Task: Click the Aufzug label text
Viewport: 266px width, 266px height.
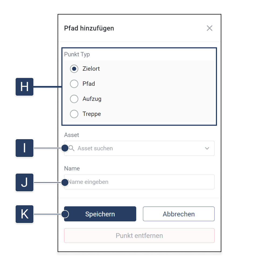Action: click(92, 99)
